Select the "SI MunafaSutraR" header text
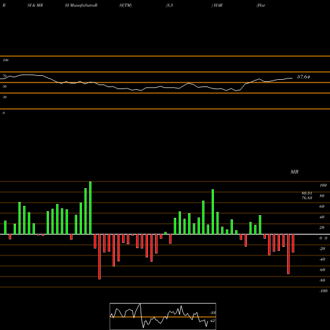Image resolution: width=330 pixels, height=330 pixels. click(81, 5)
